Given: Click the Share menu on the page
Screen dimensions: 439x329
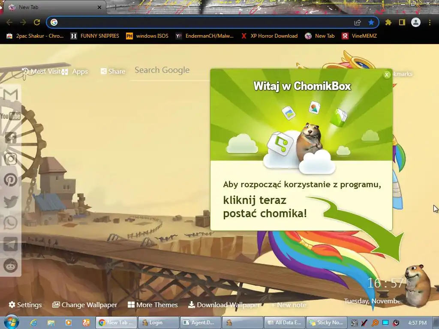Looking at the screenshot, I should pyautogui.click(x=113, y=72).
